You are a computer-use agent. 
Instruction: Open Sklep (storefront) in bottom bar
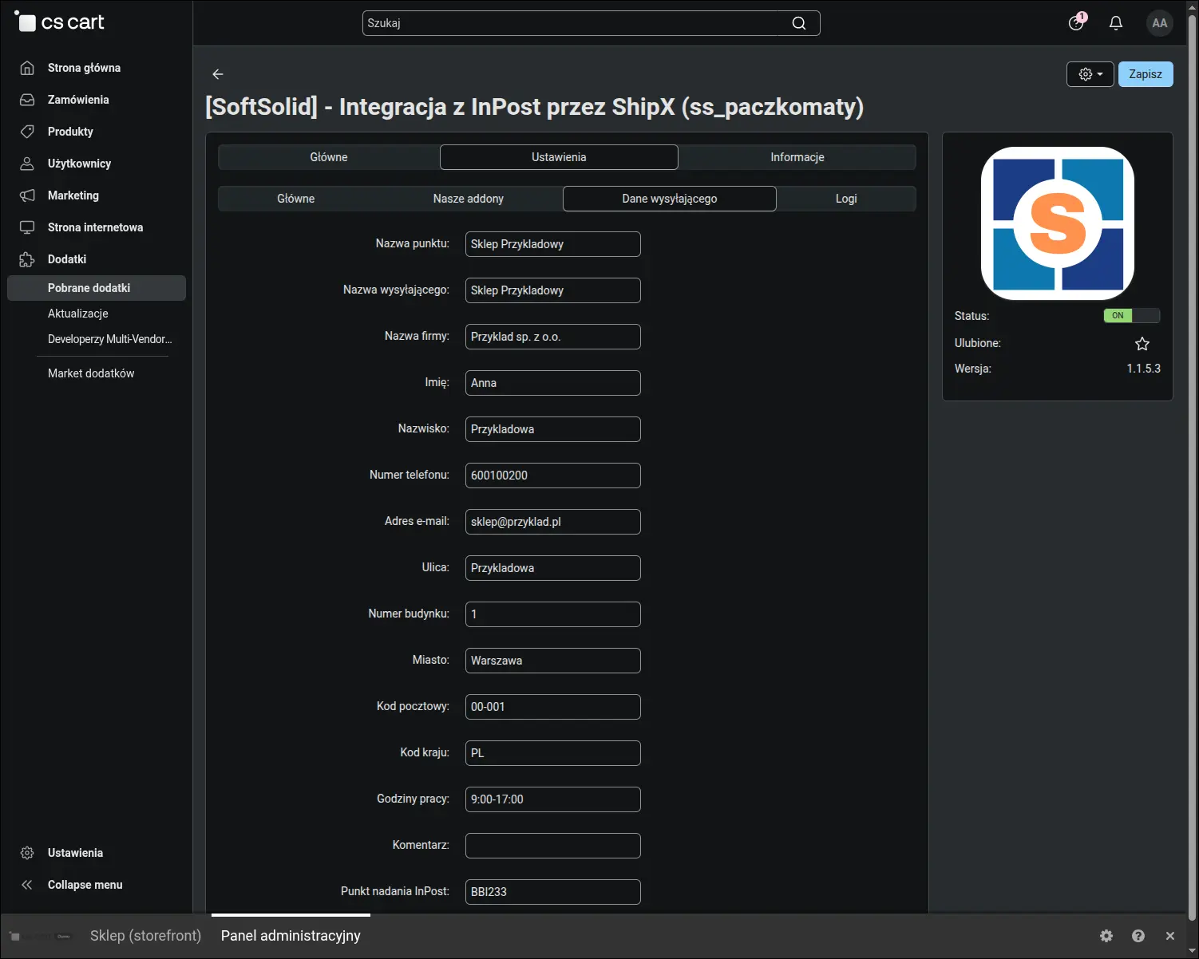pos(145,936)
